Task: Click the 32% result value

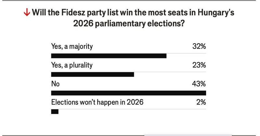Action: pos(199,46)
